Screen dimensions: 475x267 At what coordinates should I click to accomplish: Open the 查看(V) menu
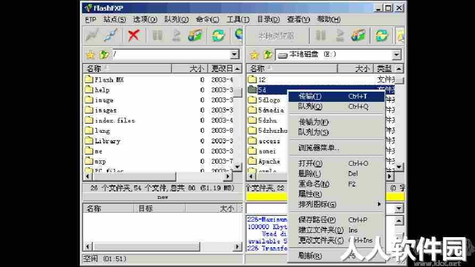(x=298, y=19)
